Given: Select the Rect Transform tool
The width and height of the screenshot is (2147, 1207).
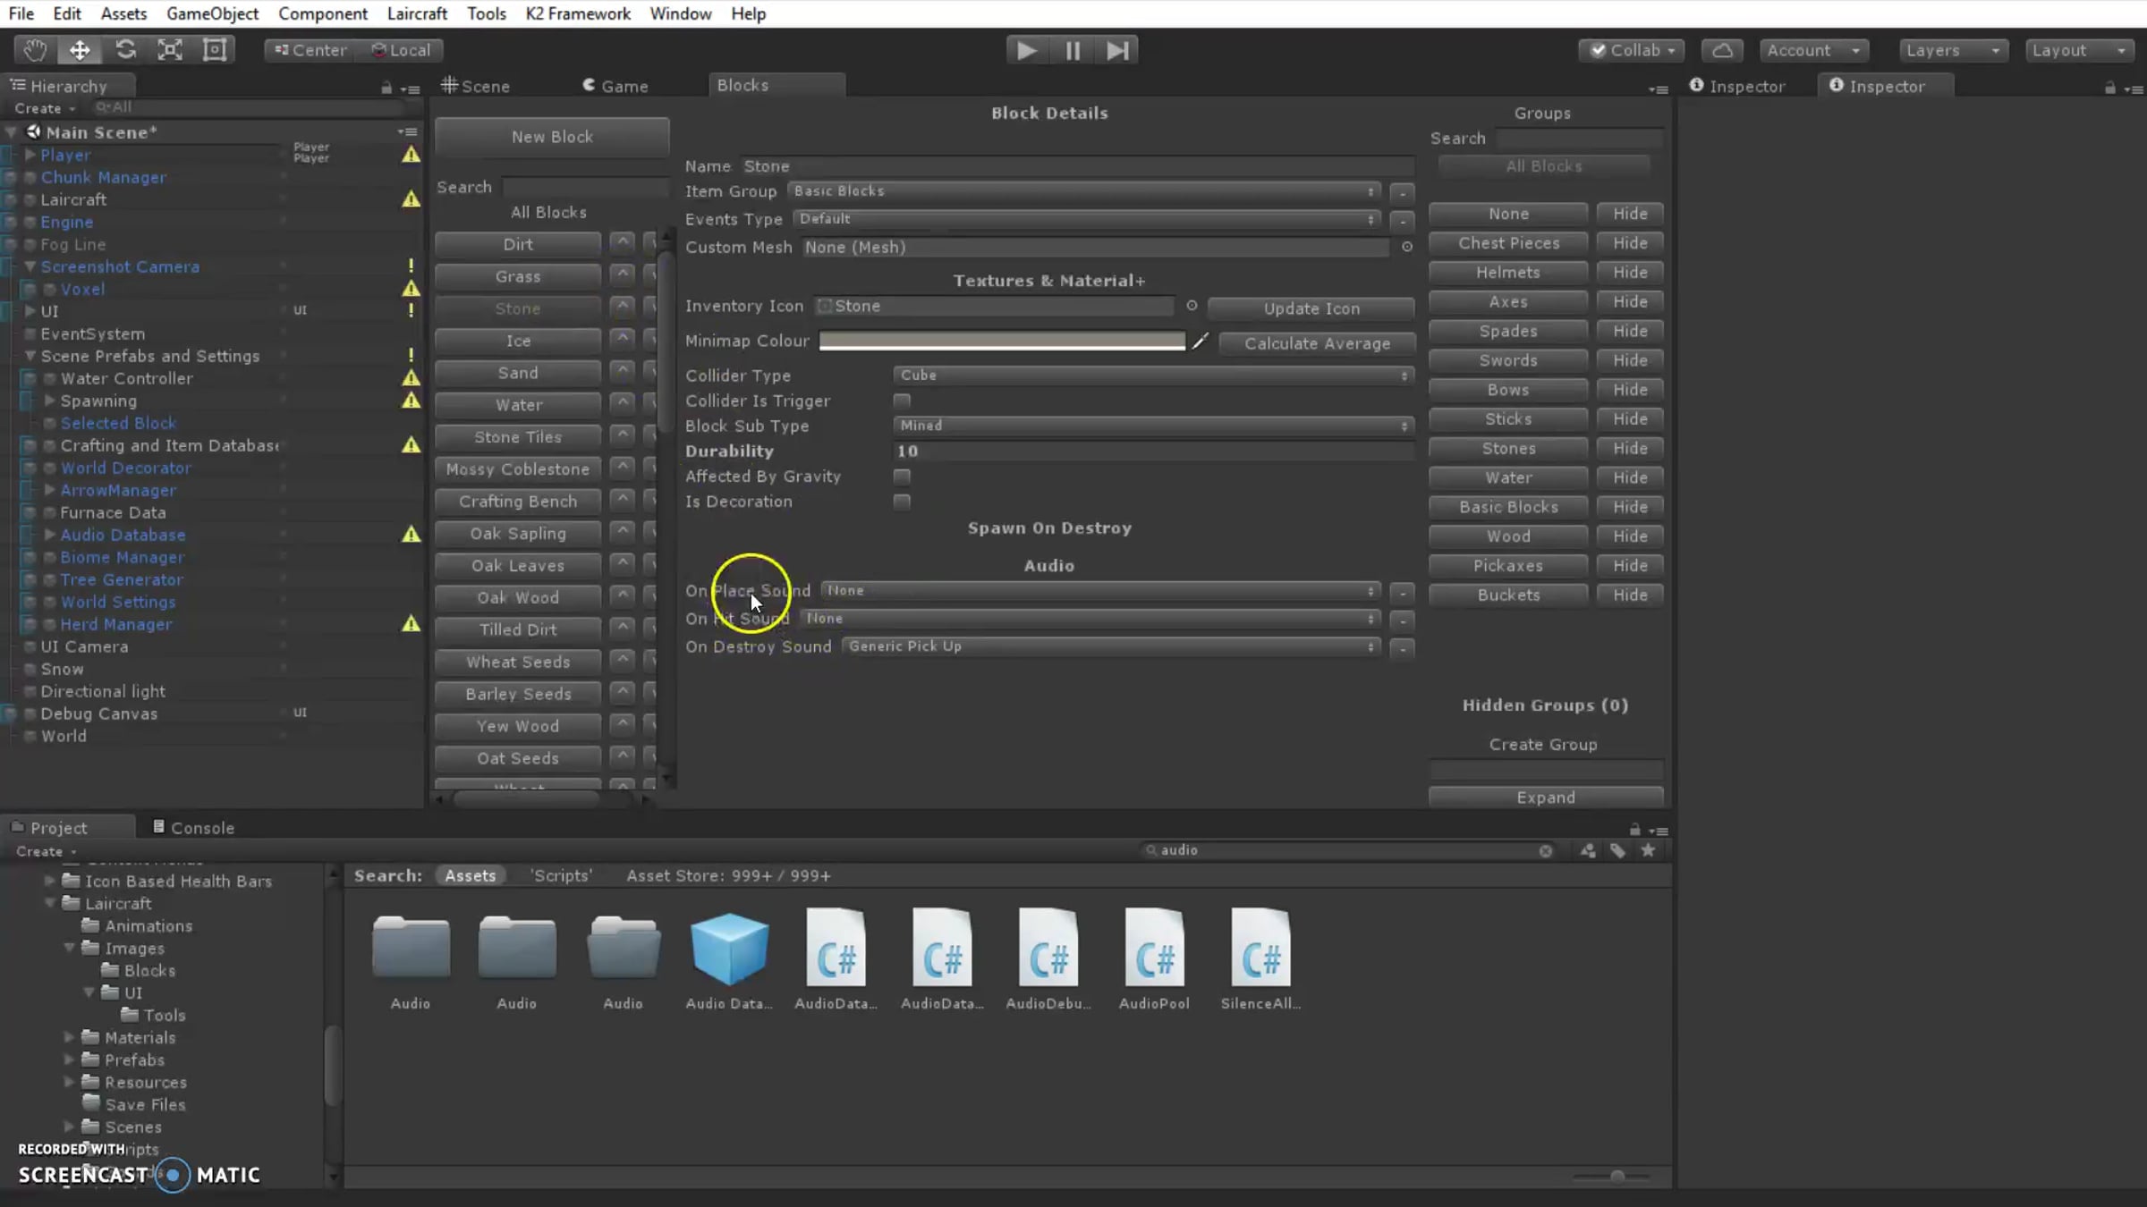Looking at the screenshot, I should (x=215, y=50).
